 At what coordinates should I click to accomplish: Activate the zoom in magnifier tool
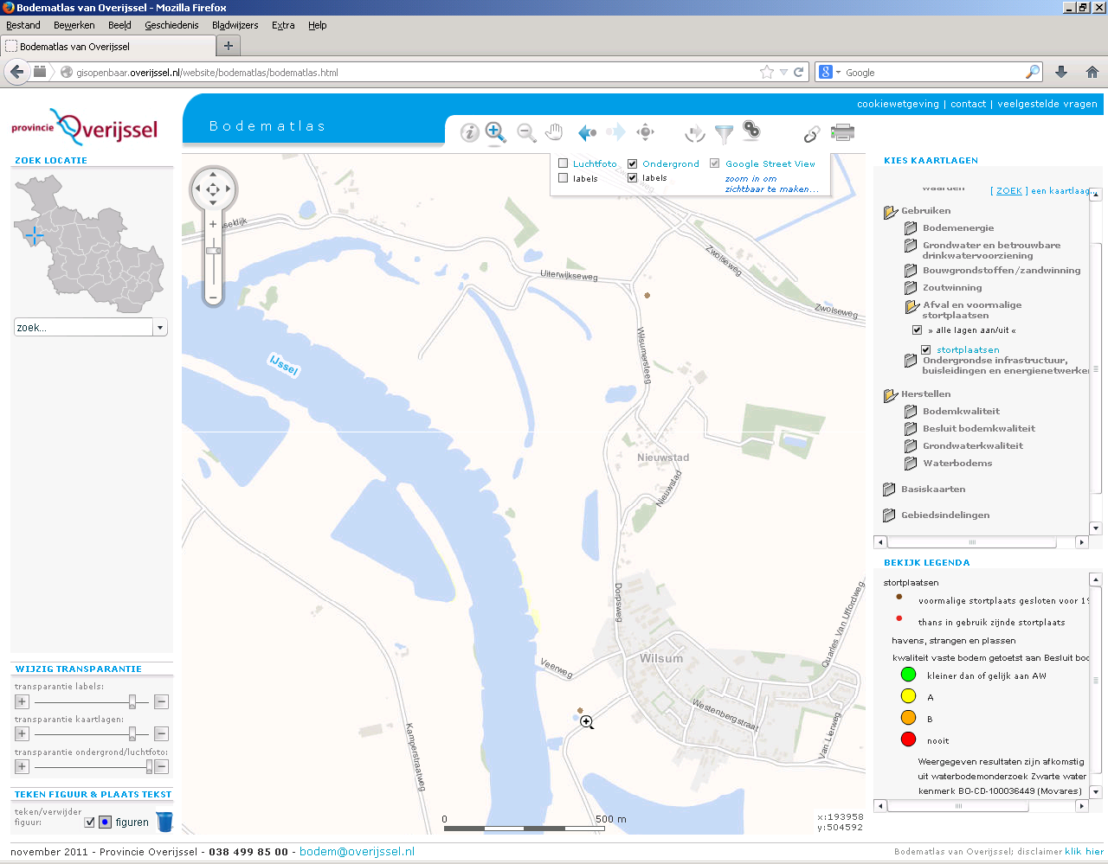point(495,132)
